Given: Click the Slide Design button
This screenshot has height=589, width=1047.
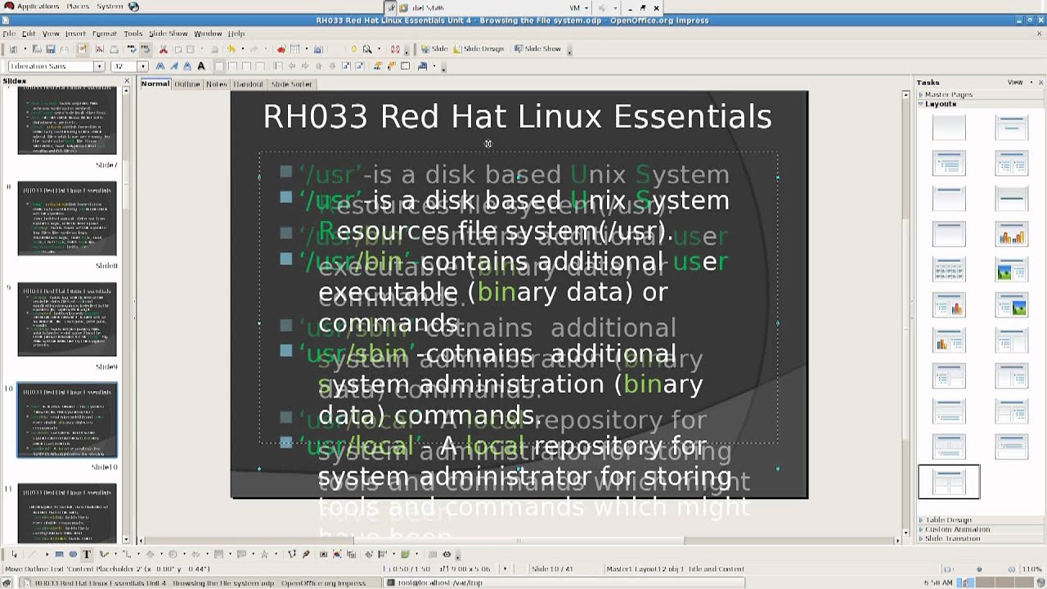Looking at the screenshot, I should coord(479,49).
